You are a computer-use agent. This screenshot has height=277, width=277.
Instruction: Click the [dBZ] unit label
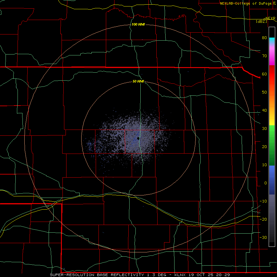tap(262, 21)
